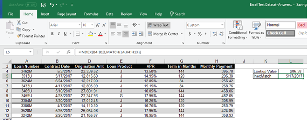Toggle Italic formatting

pyautogui.click(x=58, y=34)
